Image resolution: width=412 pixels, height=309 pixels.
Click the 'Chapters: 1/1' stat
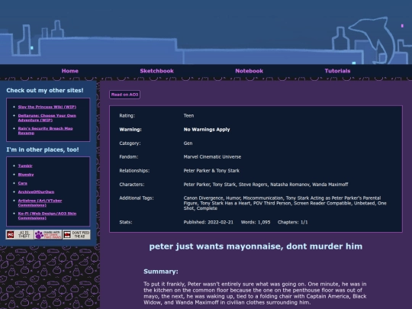292,222
